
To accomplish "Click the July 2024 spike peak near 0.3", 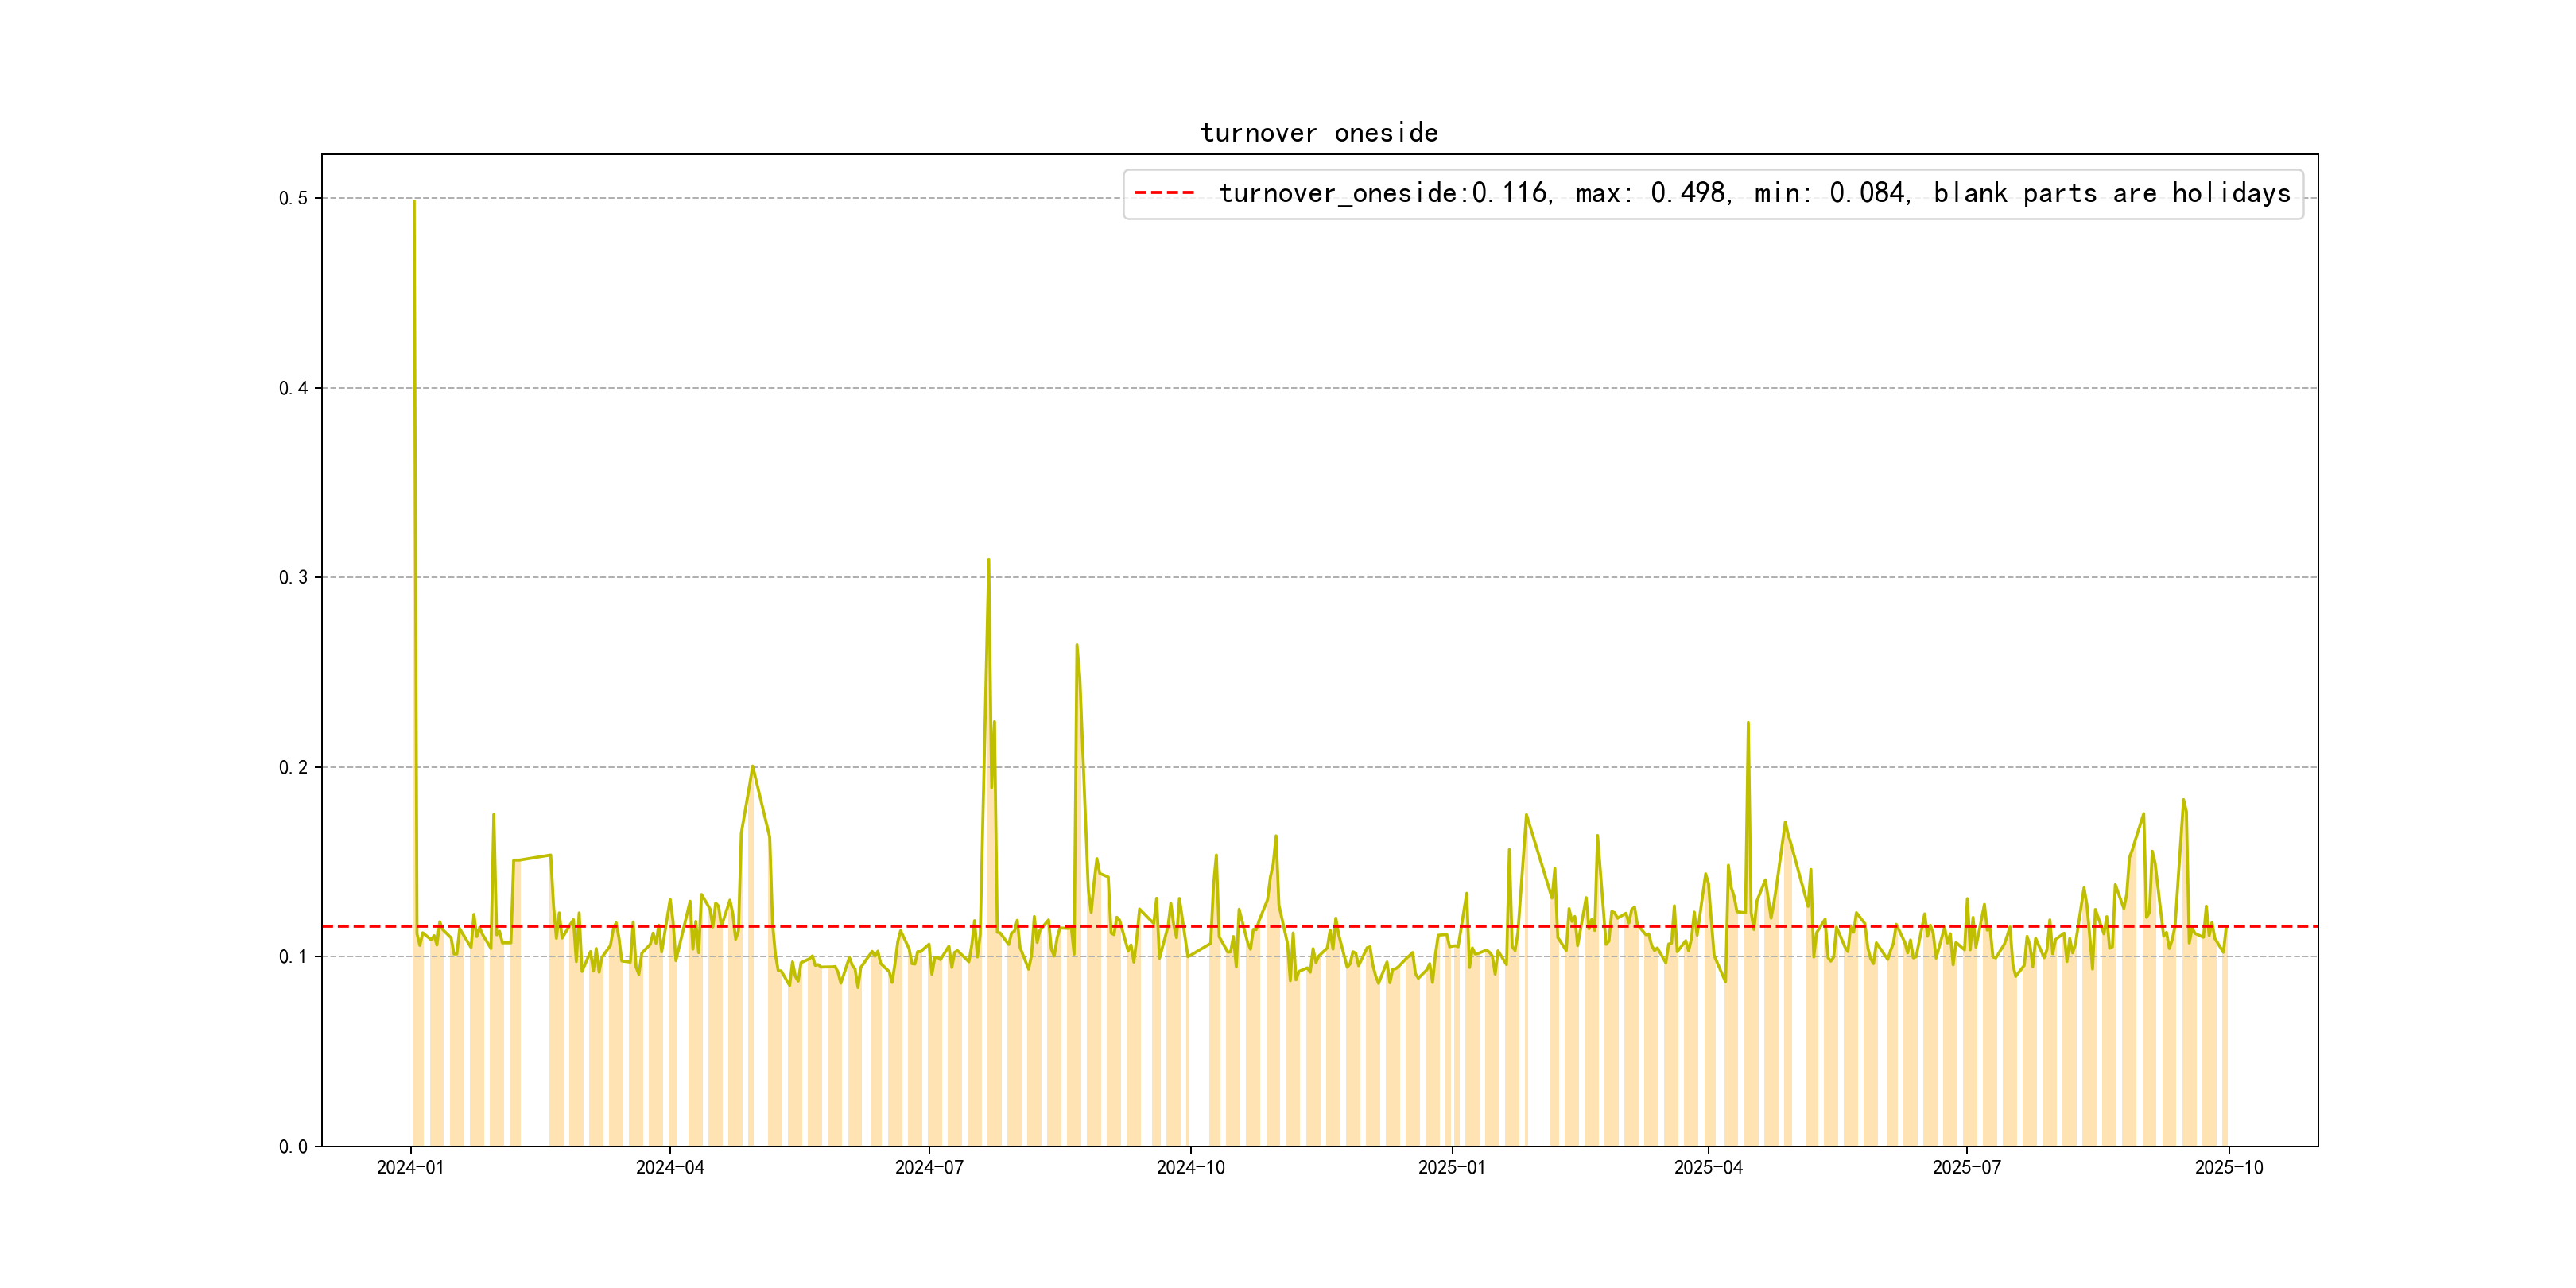I will point(988,560).
